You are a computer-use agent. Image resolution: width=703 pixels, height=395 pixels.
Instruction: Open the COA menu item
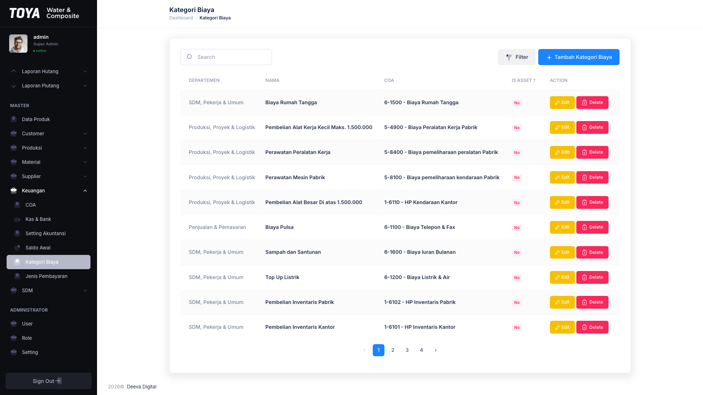click(x=48, y=205)
